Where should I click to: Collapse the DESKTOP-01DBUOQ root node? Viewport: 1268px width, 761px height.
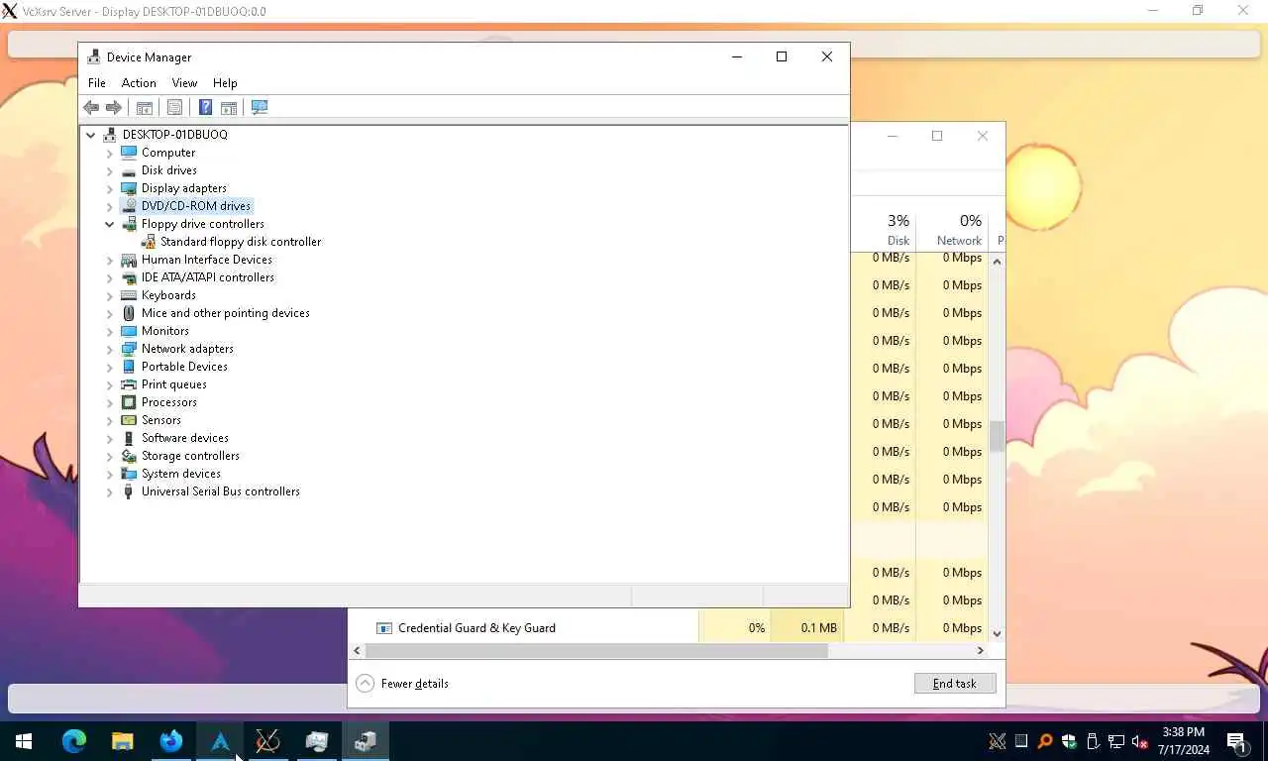click(x=91, y=135)
